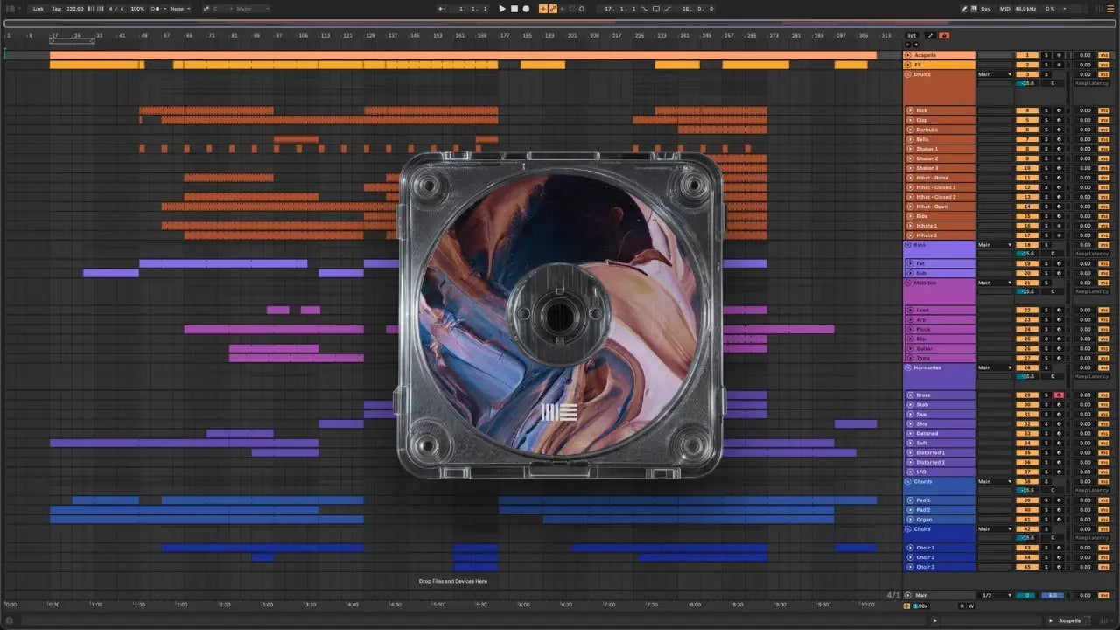
Task: Click the 122.00 tempo field
Action: [x=75, y=9]
